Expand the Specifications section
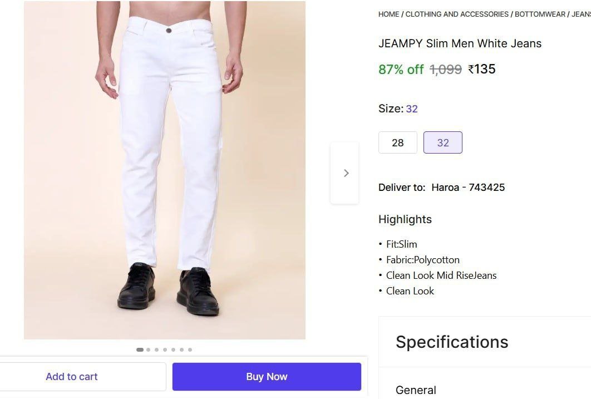 (452, 342)
